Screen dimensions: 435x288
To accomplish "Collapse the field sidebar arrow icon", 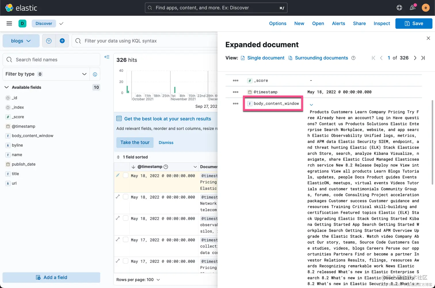I will [x=107, y=57].
